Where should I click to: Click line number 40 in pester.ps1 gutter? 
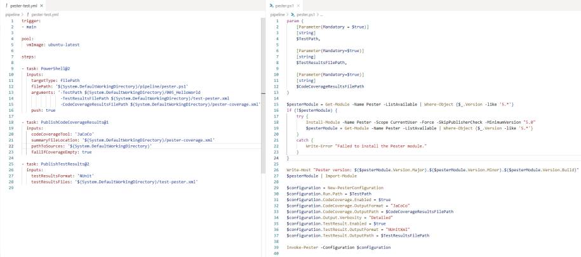[276, 253]
